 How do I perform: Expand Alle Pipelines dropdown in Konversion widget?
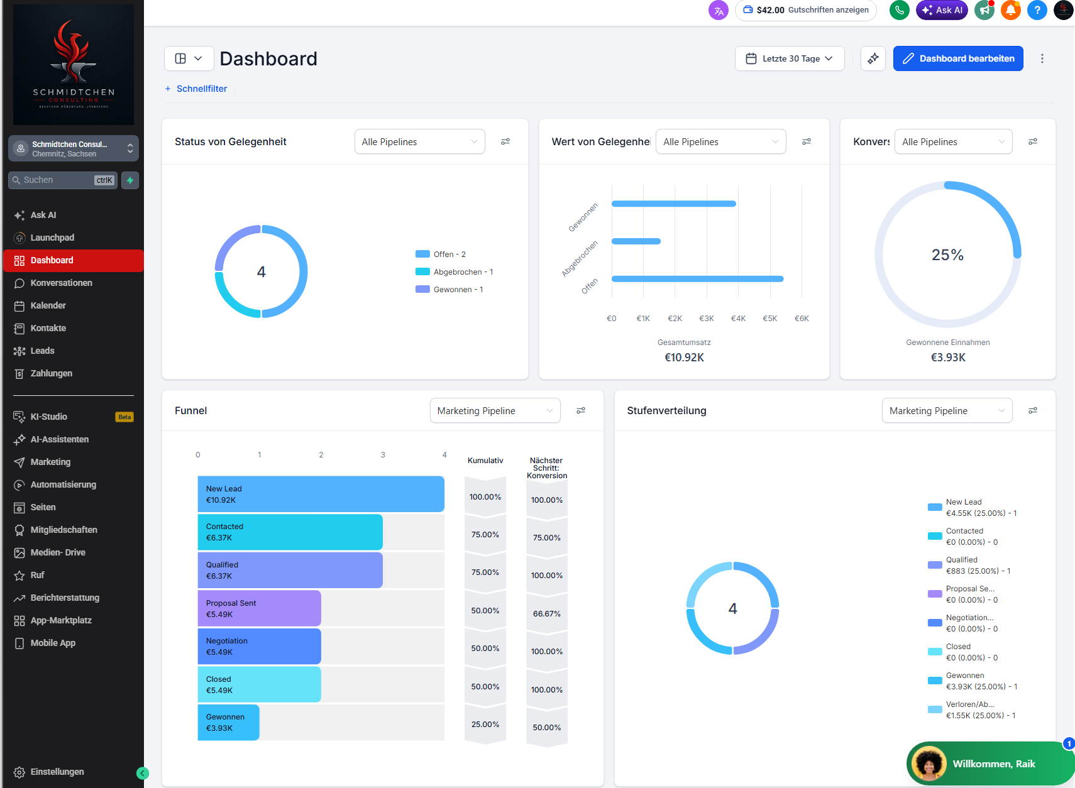click(953, 142)
